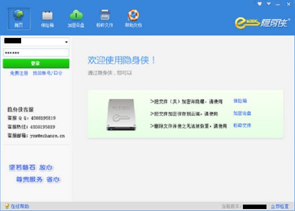Click the 隐身侠 logo at top right
Screen dimensions: 295x211
pyautogui.click(x=262, y=23)
